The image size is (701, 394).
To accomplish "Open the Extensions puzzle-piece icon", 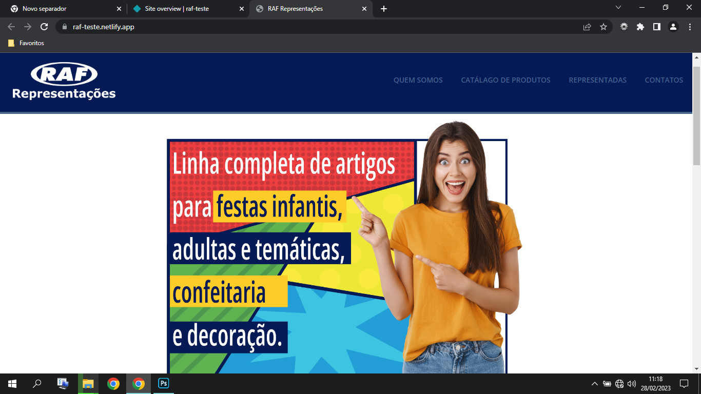I will pos(640,27).
